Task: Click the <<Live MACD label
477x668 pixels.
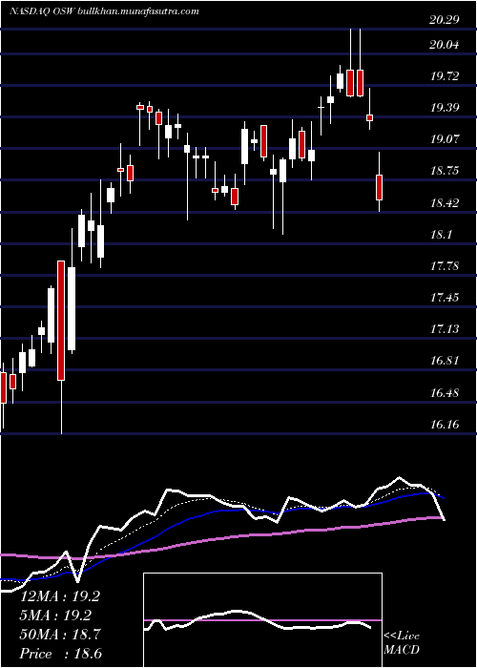Action: click(x=402, y=642)
